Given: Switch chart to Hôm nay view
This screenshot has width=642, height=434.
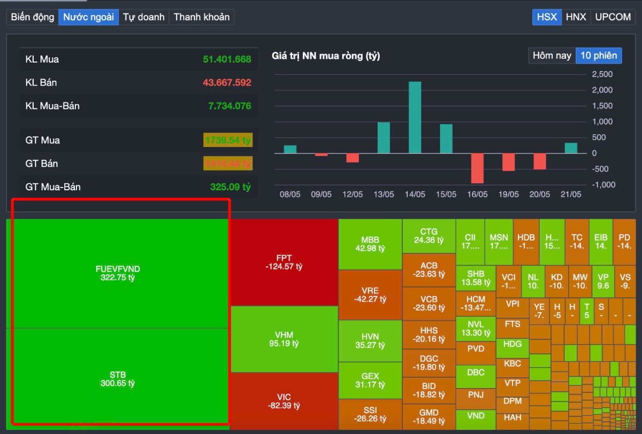Looking at the screenshot, I should (551, 55).
